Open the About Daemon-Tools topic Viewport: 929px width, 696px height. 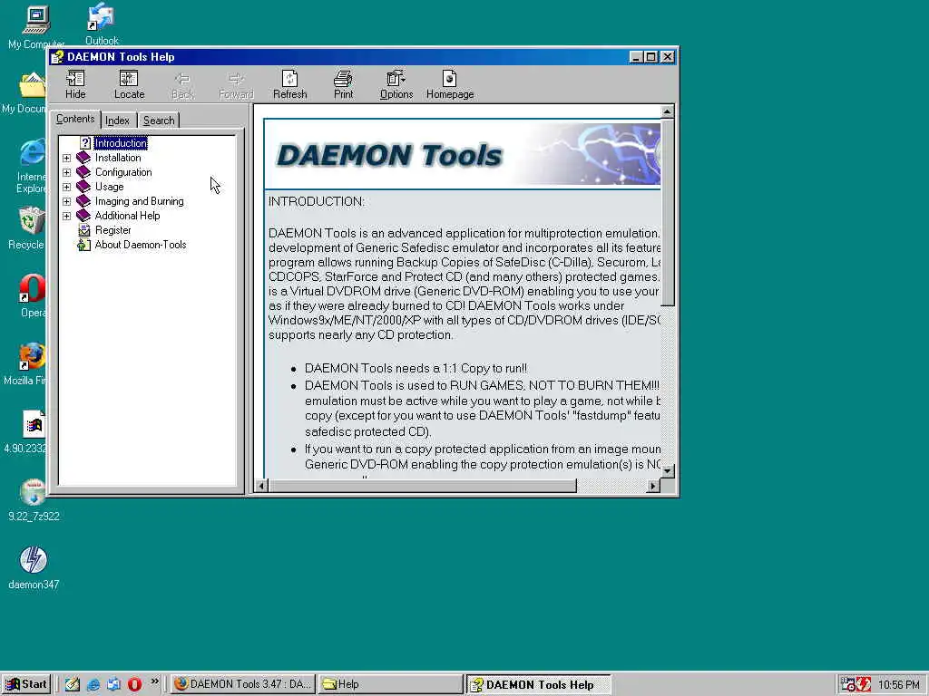[141, 245]
